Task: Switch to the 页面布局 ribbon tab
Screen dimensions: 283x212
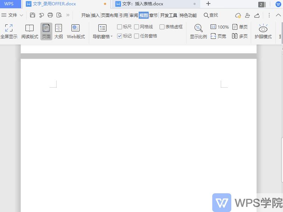Action: 109,15
